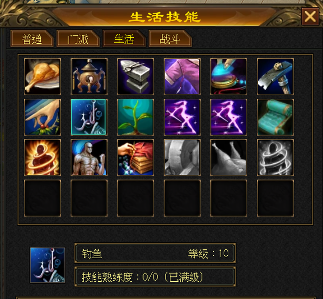Choose the teal scroll skill icon
The height and width of the screenshot is (299, 323).
(x=275, y=117)
